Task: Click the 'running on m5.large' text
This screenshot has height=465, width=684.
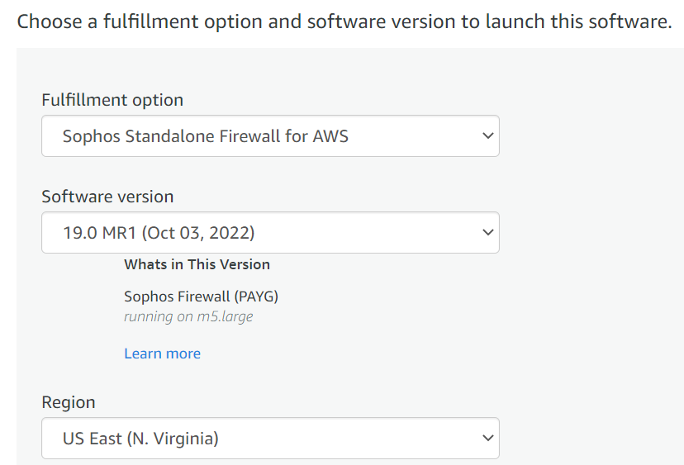Action: pyautogui.click(x=188, y=316)
